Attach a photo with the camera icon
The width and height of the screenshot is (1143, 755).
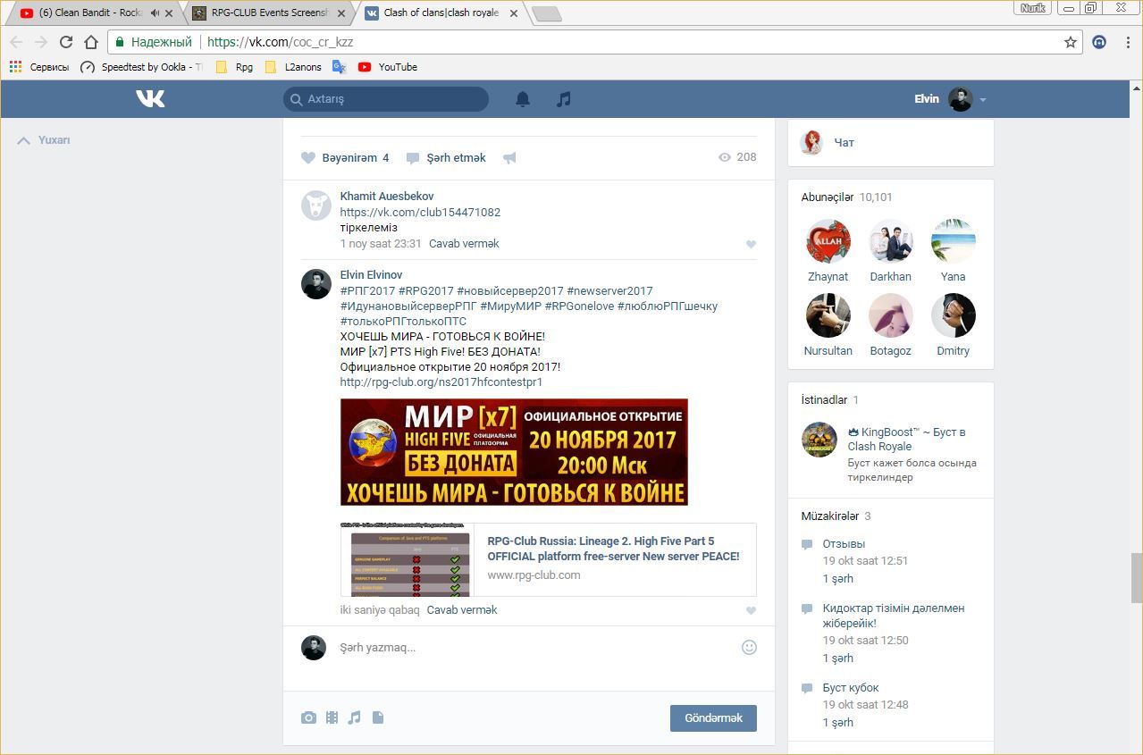pos(308,717)
